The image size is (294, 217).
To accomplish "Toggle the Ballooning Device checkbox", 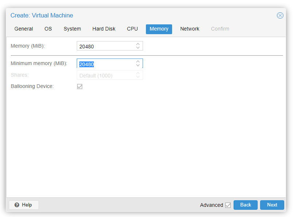I will point(80,87).
